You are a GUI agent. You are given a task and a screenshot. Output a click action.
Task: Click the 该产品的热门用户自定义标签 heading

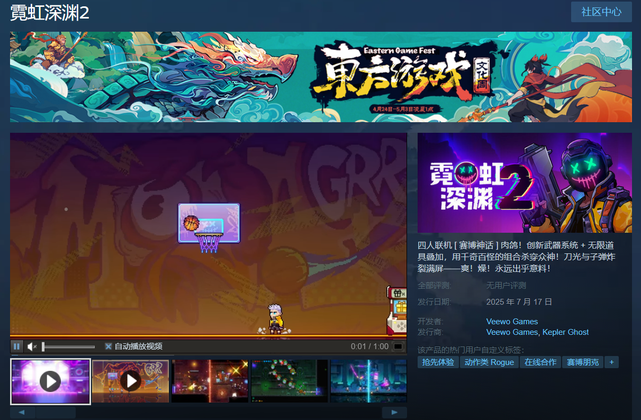click(x=471, y=350)
